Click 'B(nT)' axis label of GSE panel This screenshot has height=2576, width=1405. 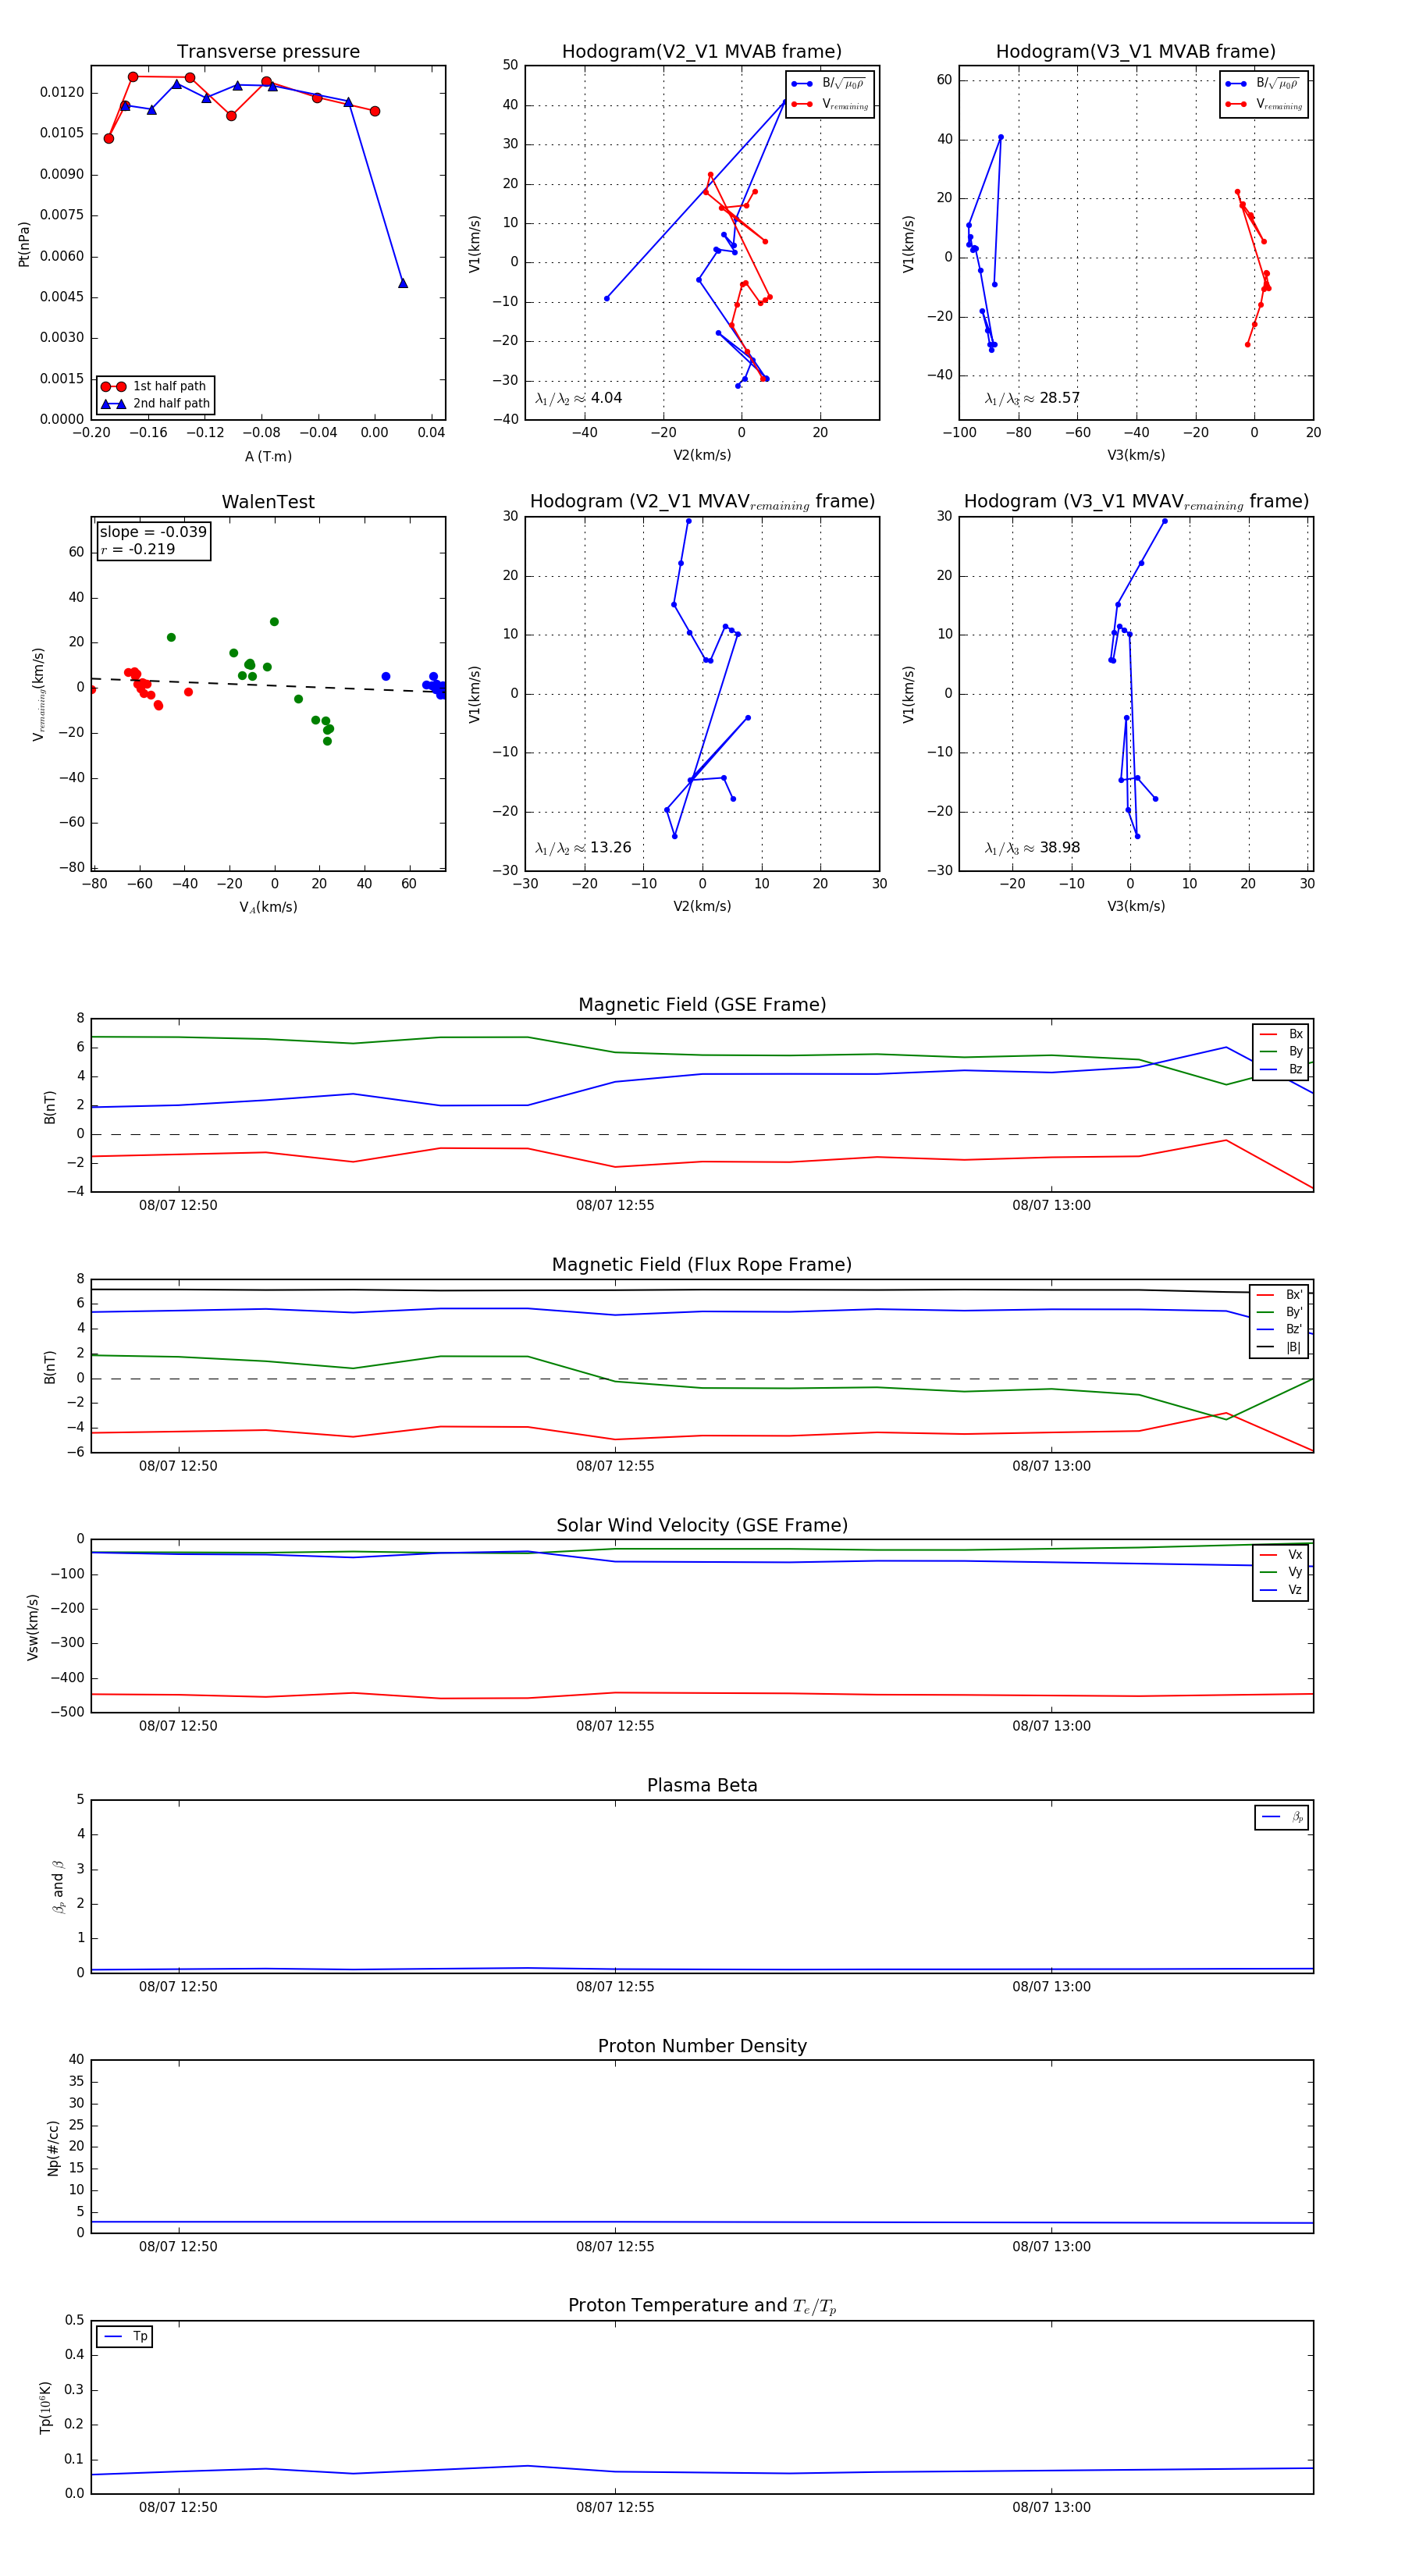(x=50, y=1107)
